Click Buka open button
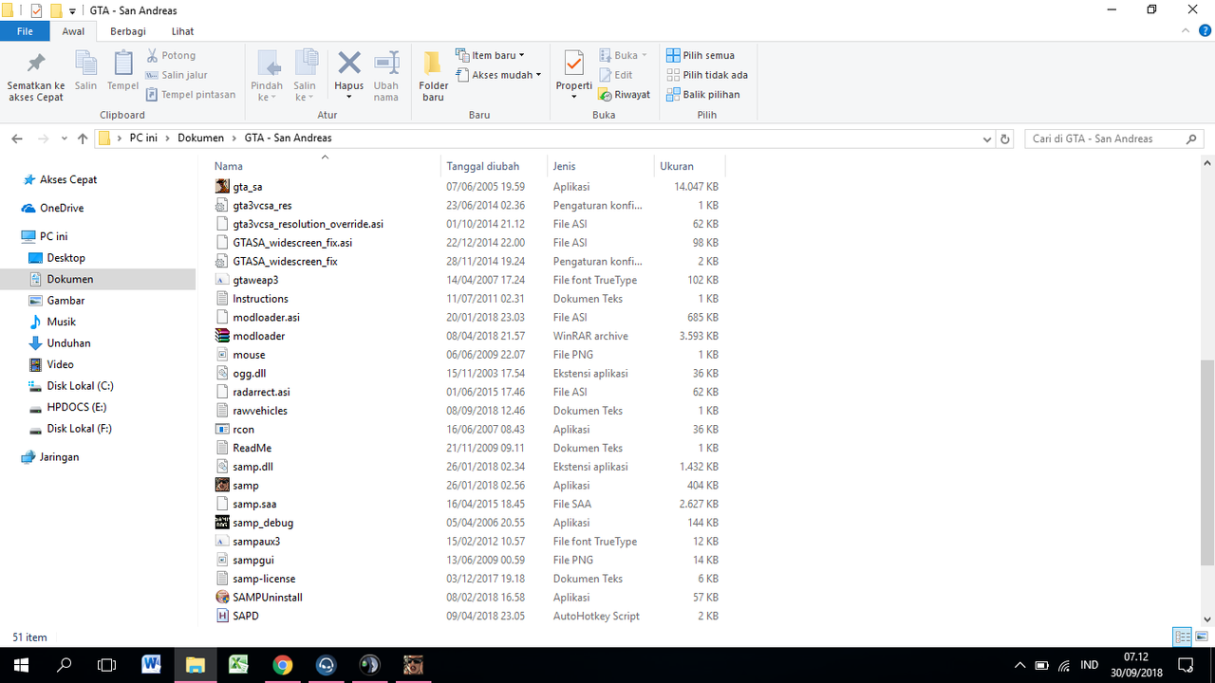This screenshot has height=683, width=1215. pos(623,55)
